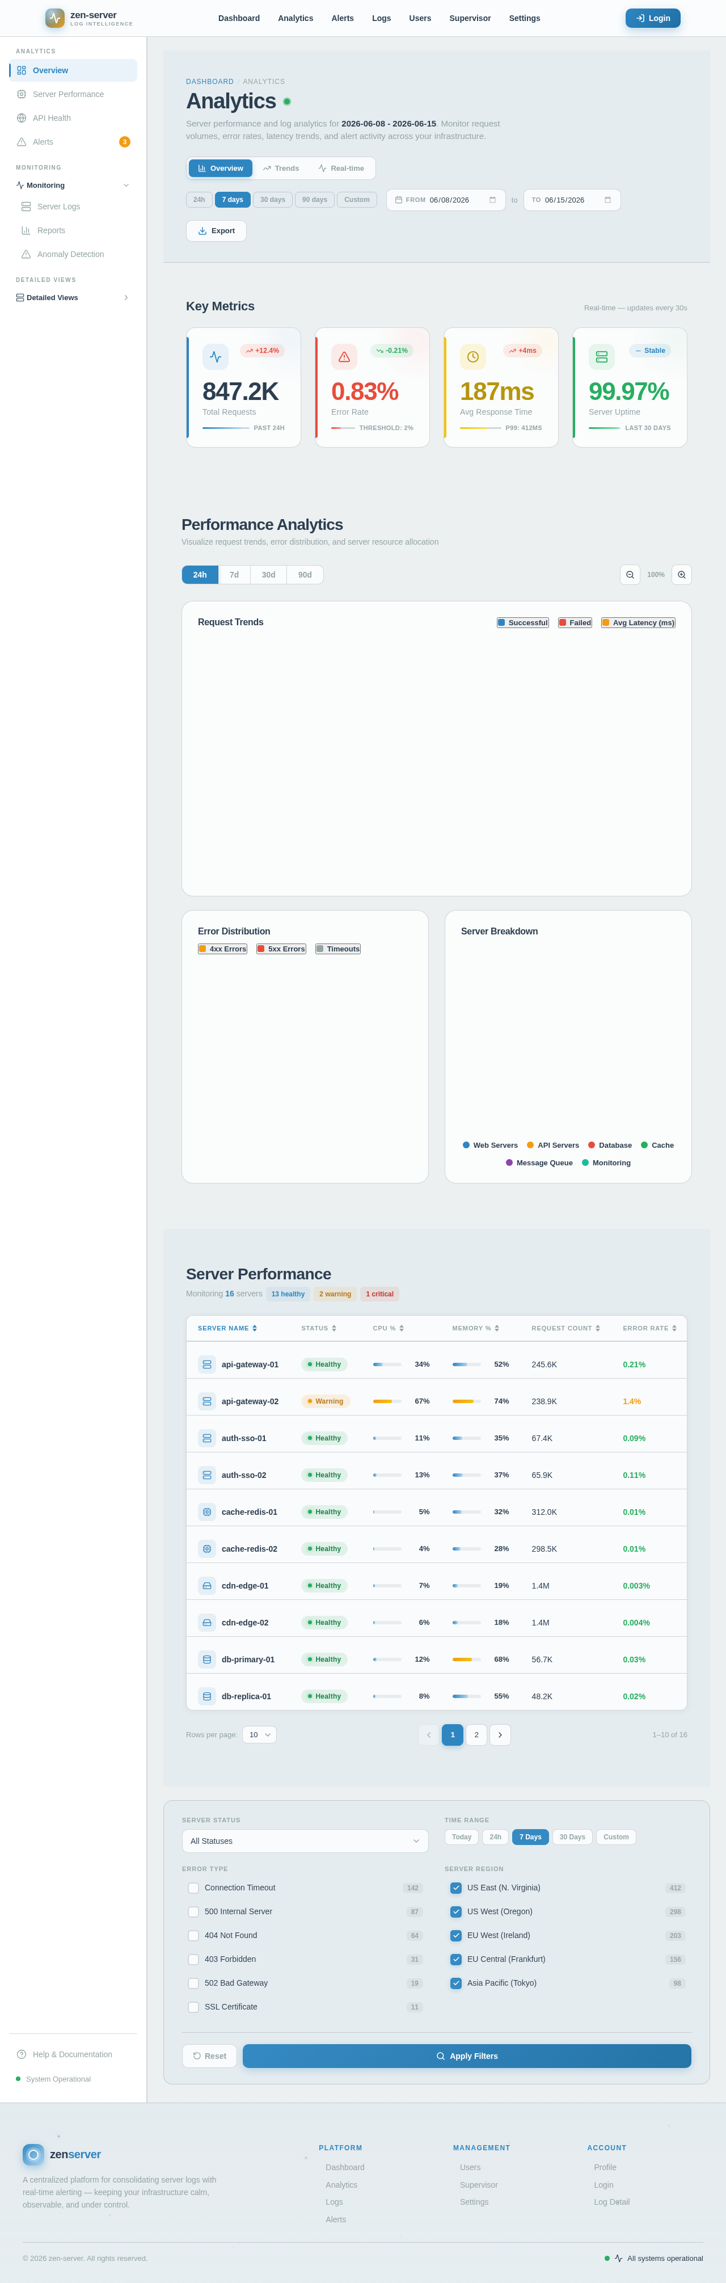The height and width of the screenshot is (2283, 726).
Task: Open Logs in the top navigation
Action: [x=381, y=18]
